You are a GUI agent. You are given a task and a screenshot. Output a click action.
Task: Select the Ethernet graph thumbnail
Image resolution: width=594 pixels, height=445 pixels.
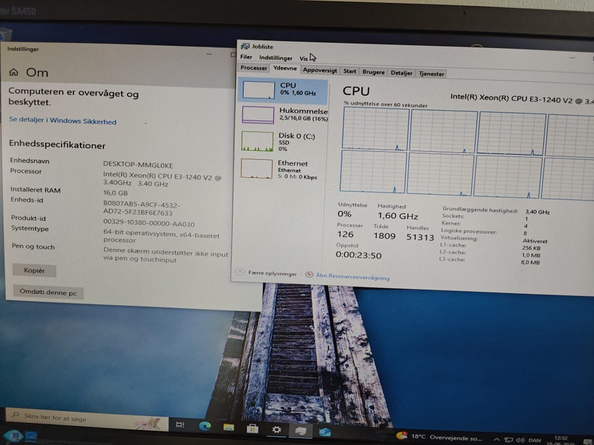[256, 168]
